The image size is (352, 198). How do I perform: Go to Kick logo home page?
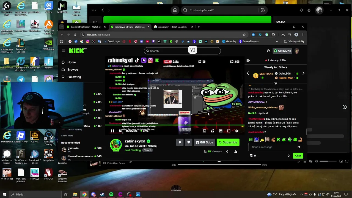click(x=78, y=51)
